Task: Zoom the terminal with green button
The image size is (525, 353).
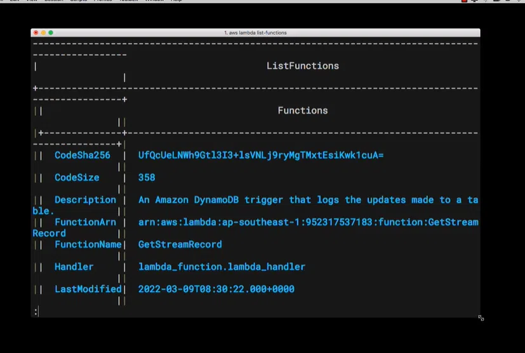Action: tap(51, 32)
